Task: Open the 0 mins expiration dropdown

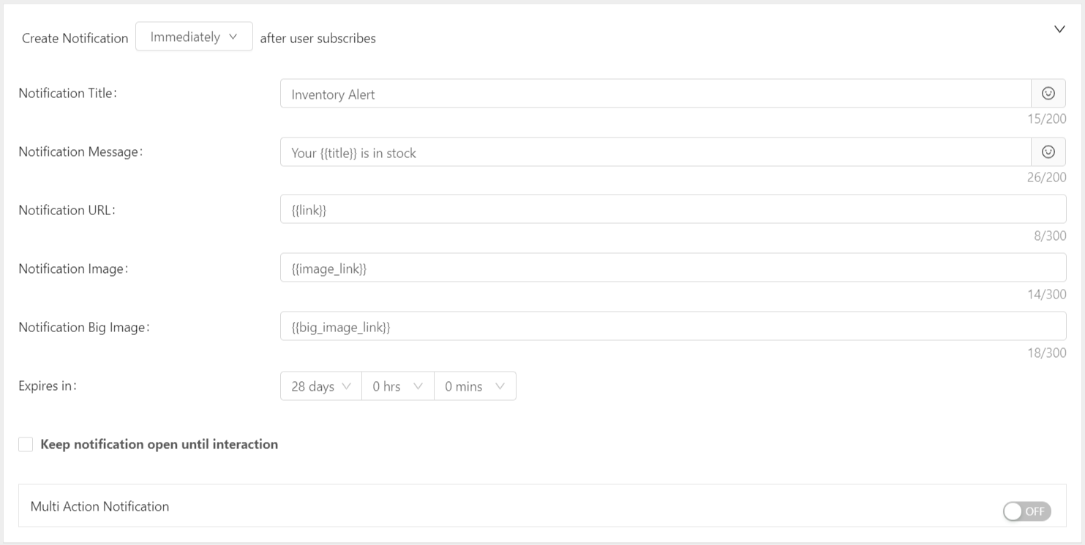Action: tap(475, 386)
